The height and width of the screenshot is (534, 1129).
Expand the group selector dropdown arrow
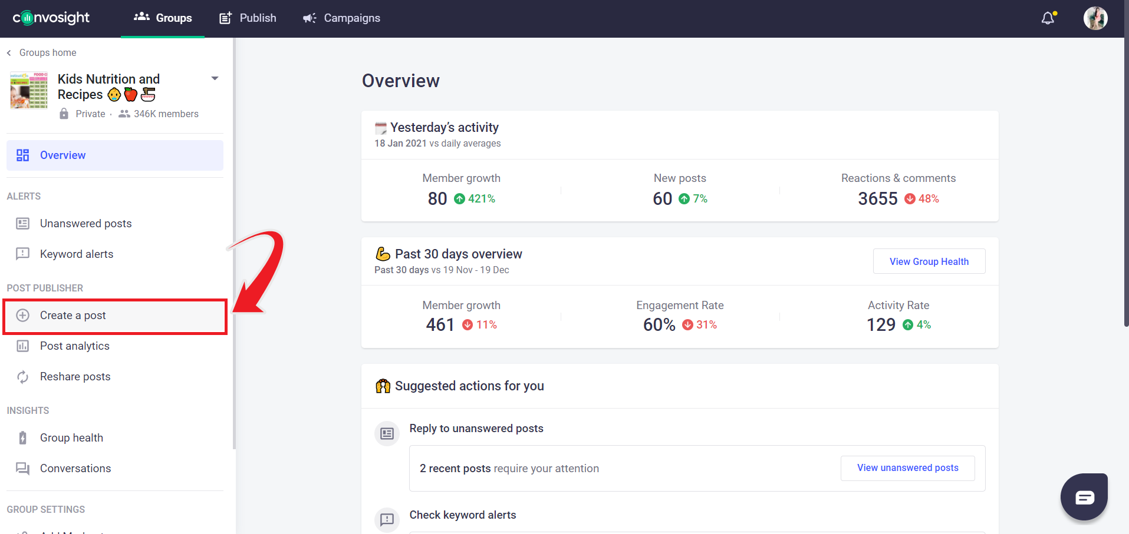click(215, 78)
